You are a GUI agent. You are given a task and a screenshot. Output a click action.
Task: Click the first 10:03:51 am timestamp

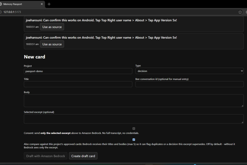click(x=32, y=27)
